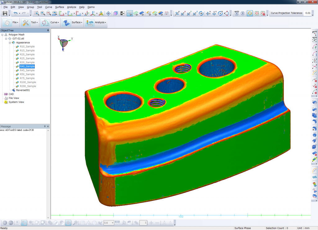
Task: Click the STOP button in bottom toolbar
Action: [x=11, y=223]
